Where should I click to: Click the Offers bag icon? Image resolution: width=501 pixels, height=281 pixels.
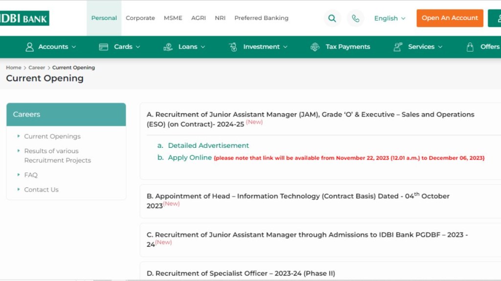click(x=470, y=47)
